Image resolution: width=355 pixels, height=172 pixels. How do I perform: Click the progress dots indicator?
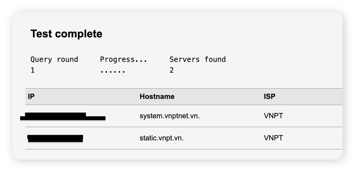coord(113,71)
